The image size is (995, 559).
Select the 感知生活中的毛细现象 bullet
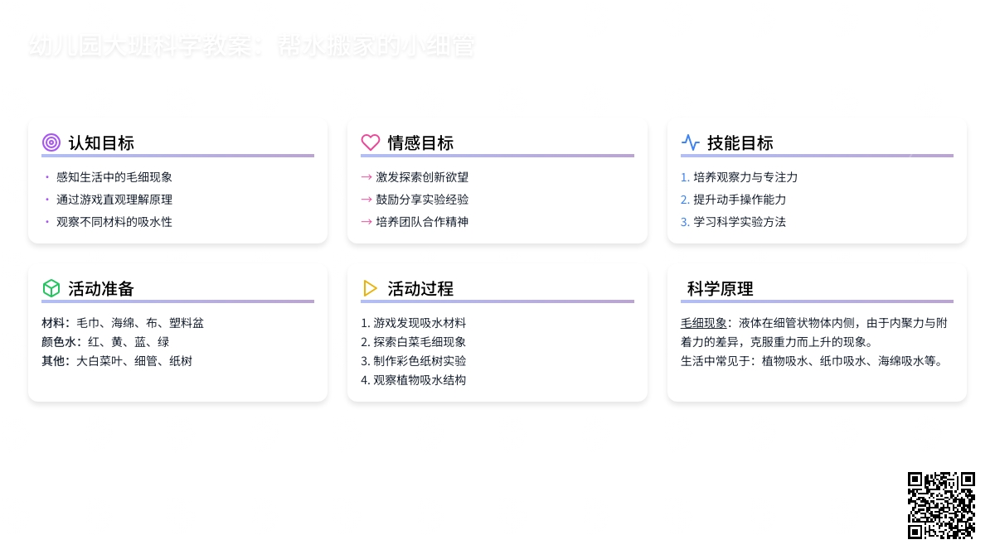point(114,177)
